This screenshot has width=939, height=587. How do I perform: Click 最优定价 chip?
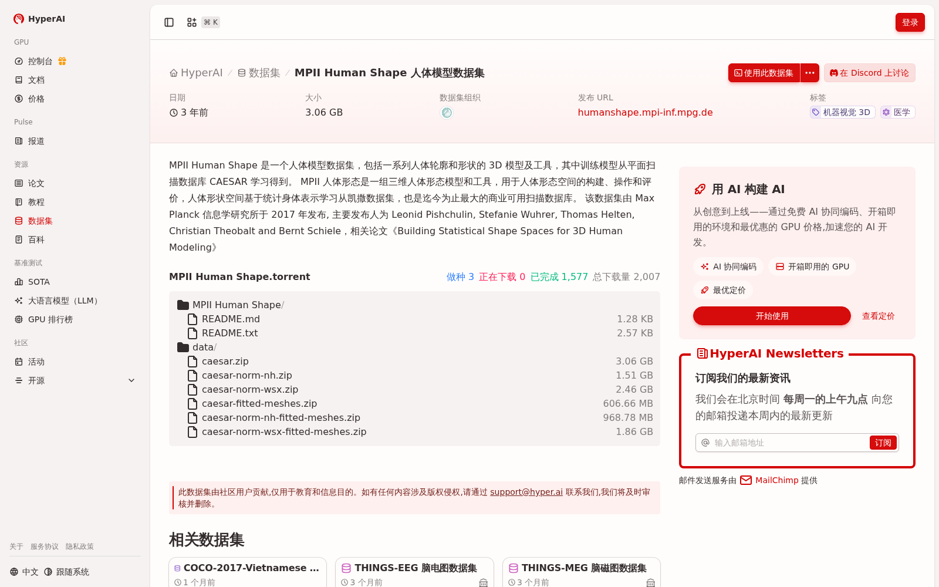point(723,290)
